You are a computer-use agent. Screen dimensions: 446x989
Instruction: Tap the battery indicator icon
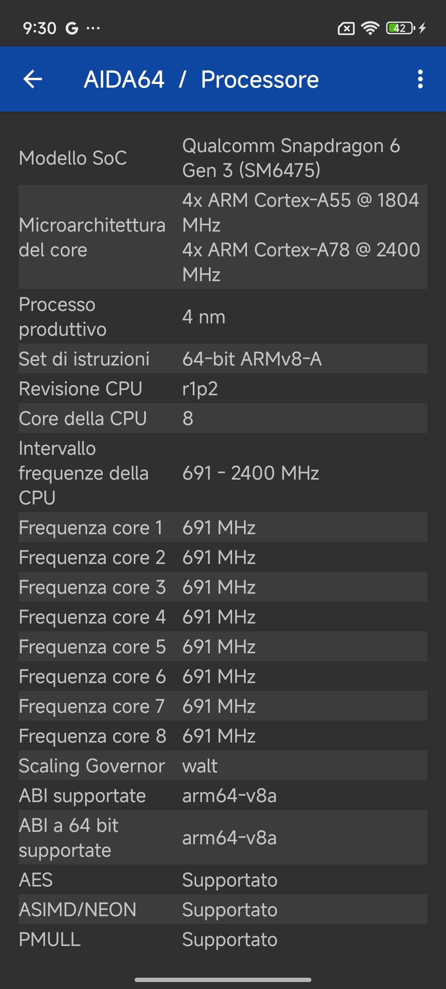click(400, 28)
